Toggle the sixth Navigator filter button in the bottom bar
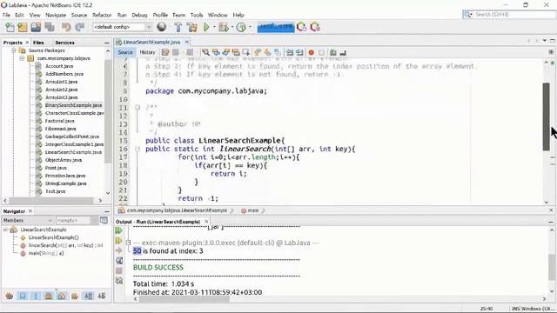This screenshot has height=313, width=557. tap(75, 296)
